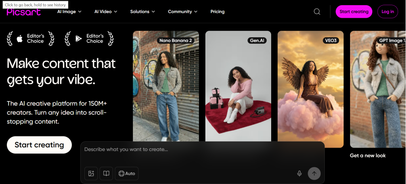Open the Auto aspect ratio selector
The height and width of the screenshot is (184, 406).
pos(126,173)
